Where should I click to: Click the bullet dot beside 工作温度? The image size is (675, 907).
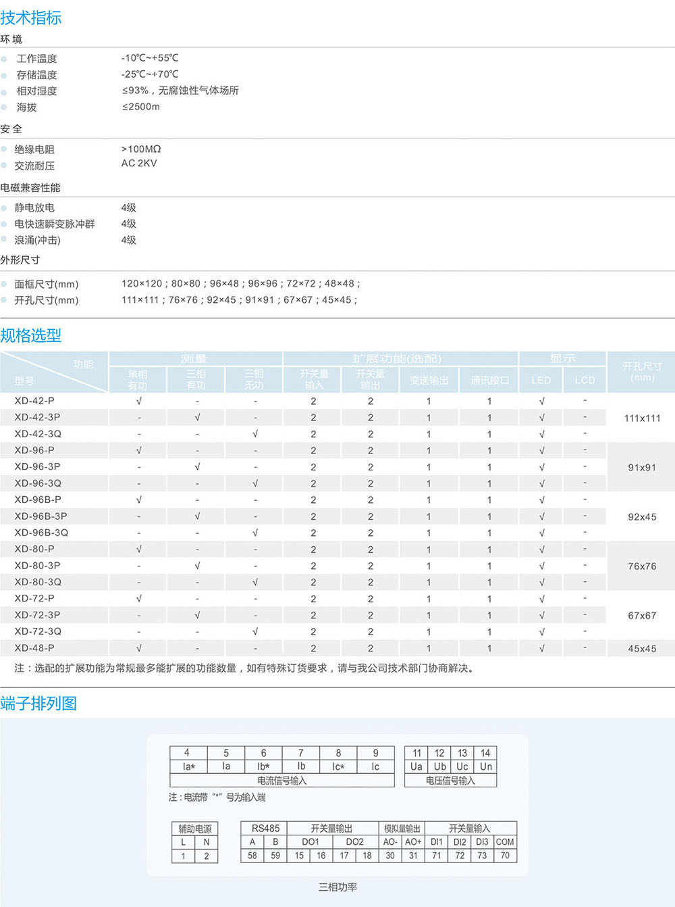4,59
